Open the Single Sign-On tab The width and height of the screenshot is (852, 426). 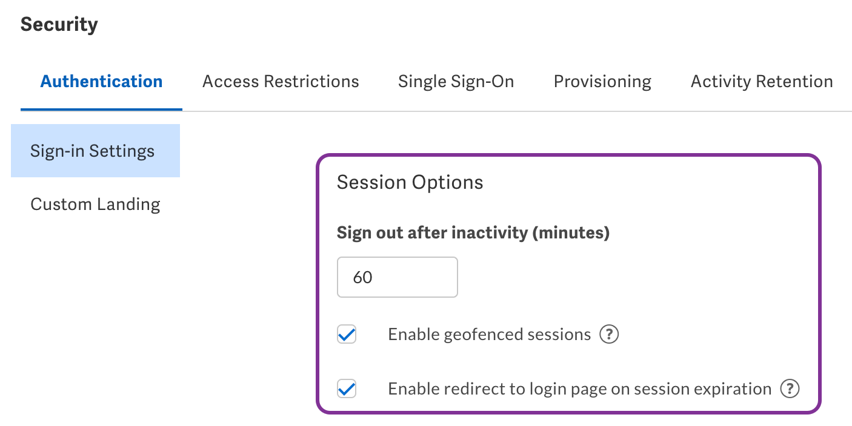(x=456, y=81)
